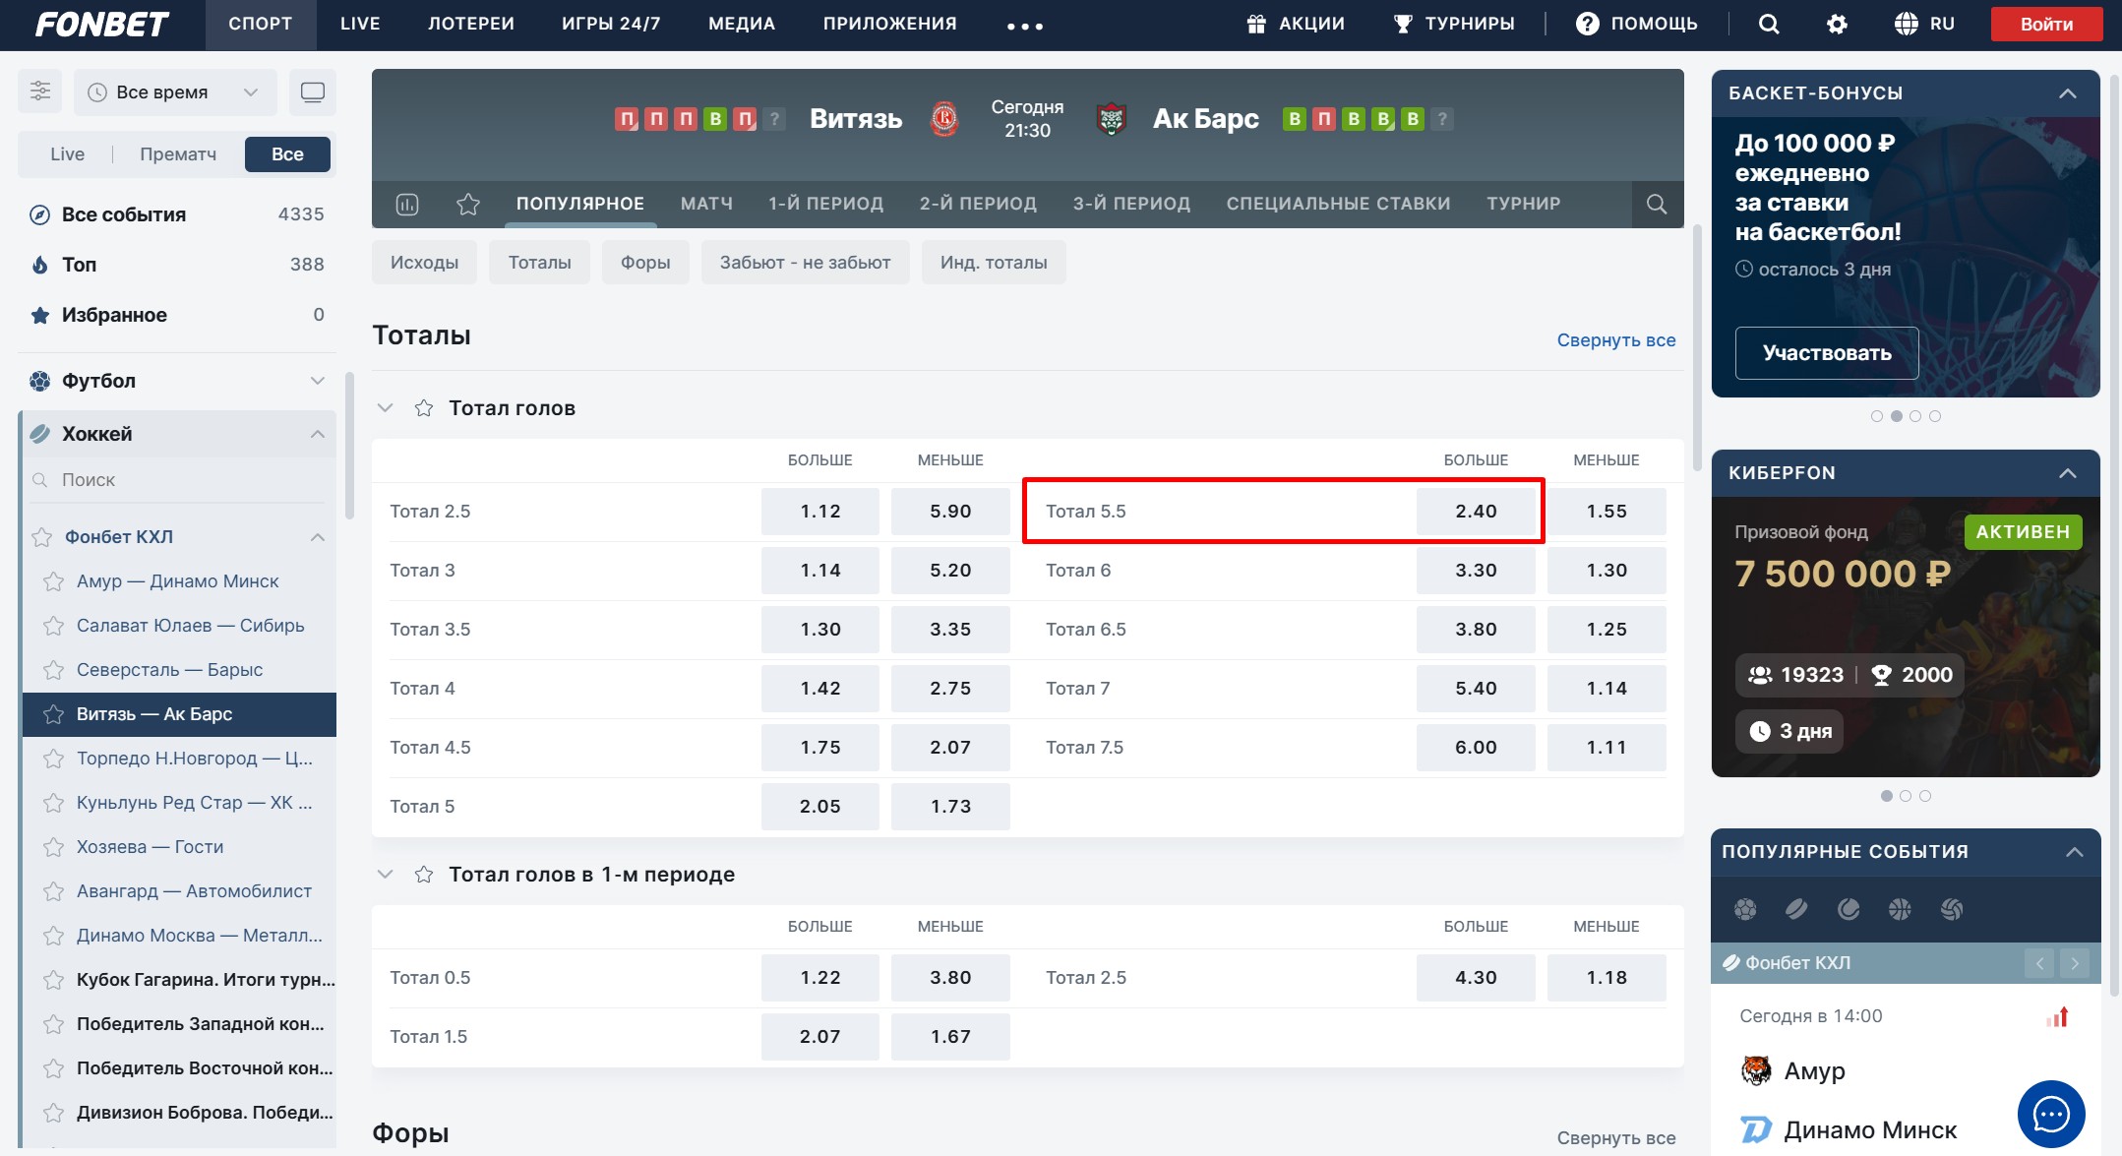Click Свернуть все link beside Тоталы
The height and width of the screenshot is (1156, 2122).
coord(1615,339)
